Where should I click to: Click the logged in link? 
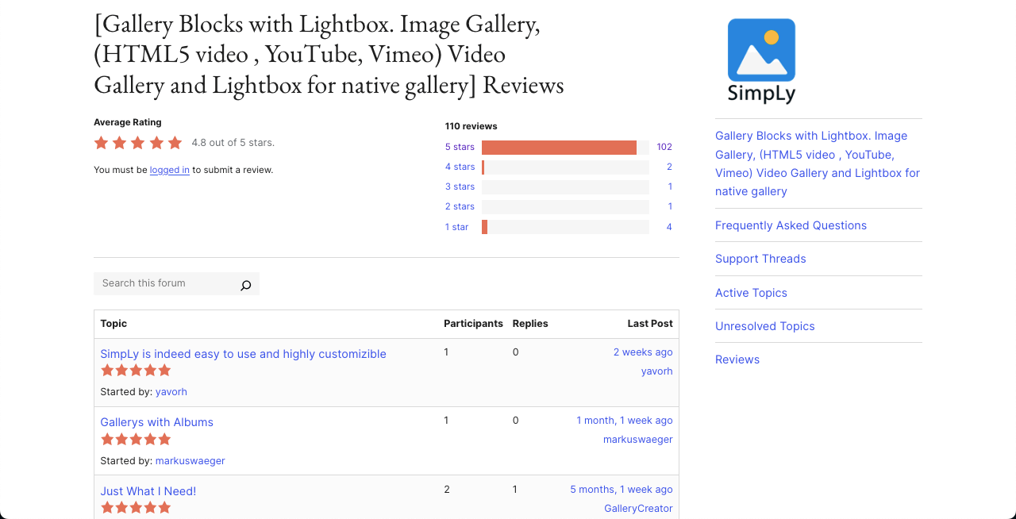click(x=169, y=170)
